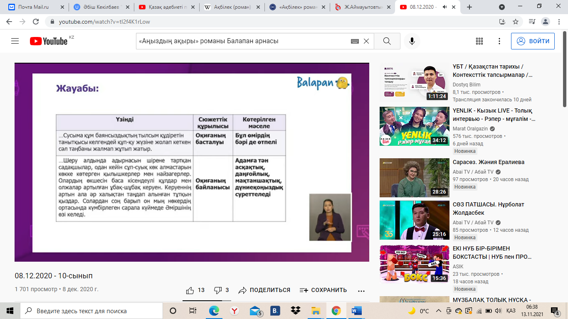
Task: Switch to Word on the taskbar
Action: click(357, 311)
